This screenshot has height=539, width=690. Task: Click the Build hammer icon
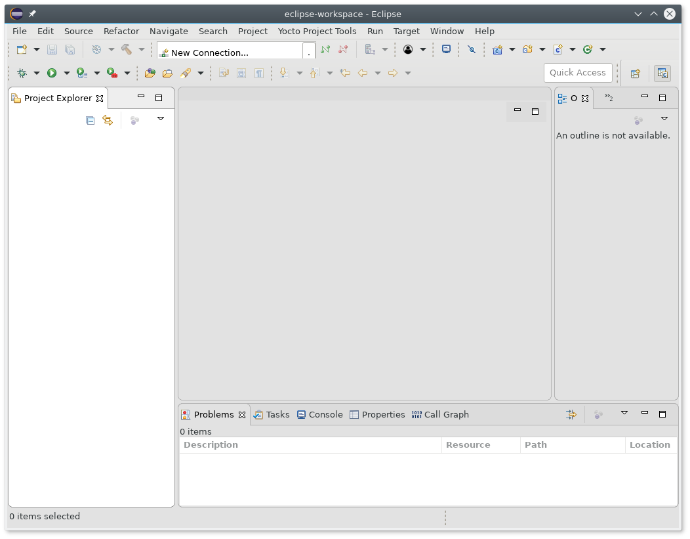(127, 49)
